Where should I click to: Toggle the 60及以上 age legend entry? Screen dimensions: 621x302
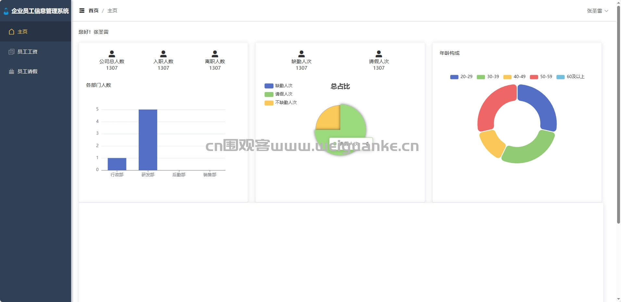point(571,77)
